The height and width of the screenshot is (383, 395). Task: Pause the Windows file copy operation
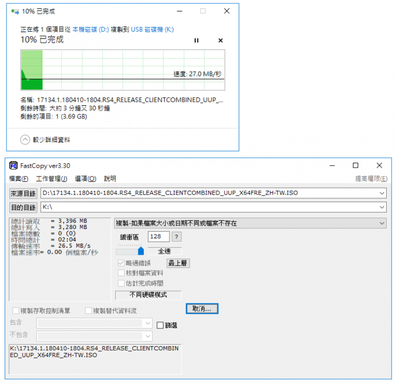tap(196, 40)
